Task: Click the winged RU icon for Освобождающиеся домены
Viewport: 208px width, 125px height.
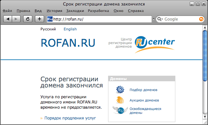Action: pyautogui.click(x=120, y=110)
